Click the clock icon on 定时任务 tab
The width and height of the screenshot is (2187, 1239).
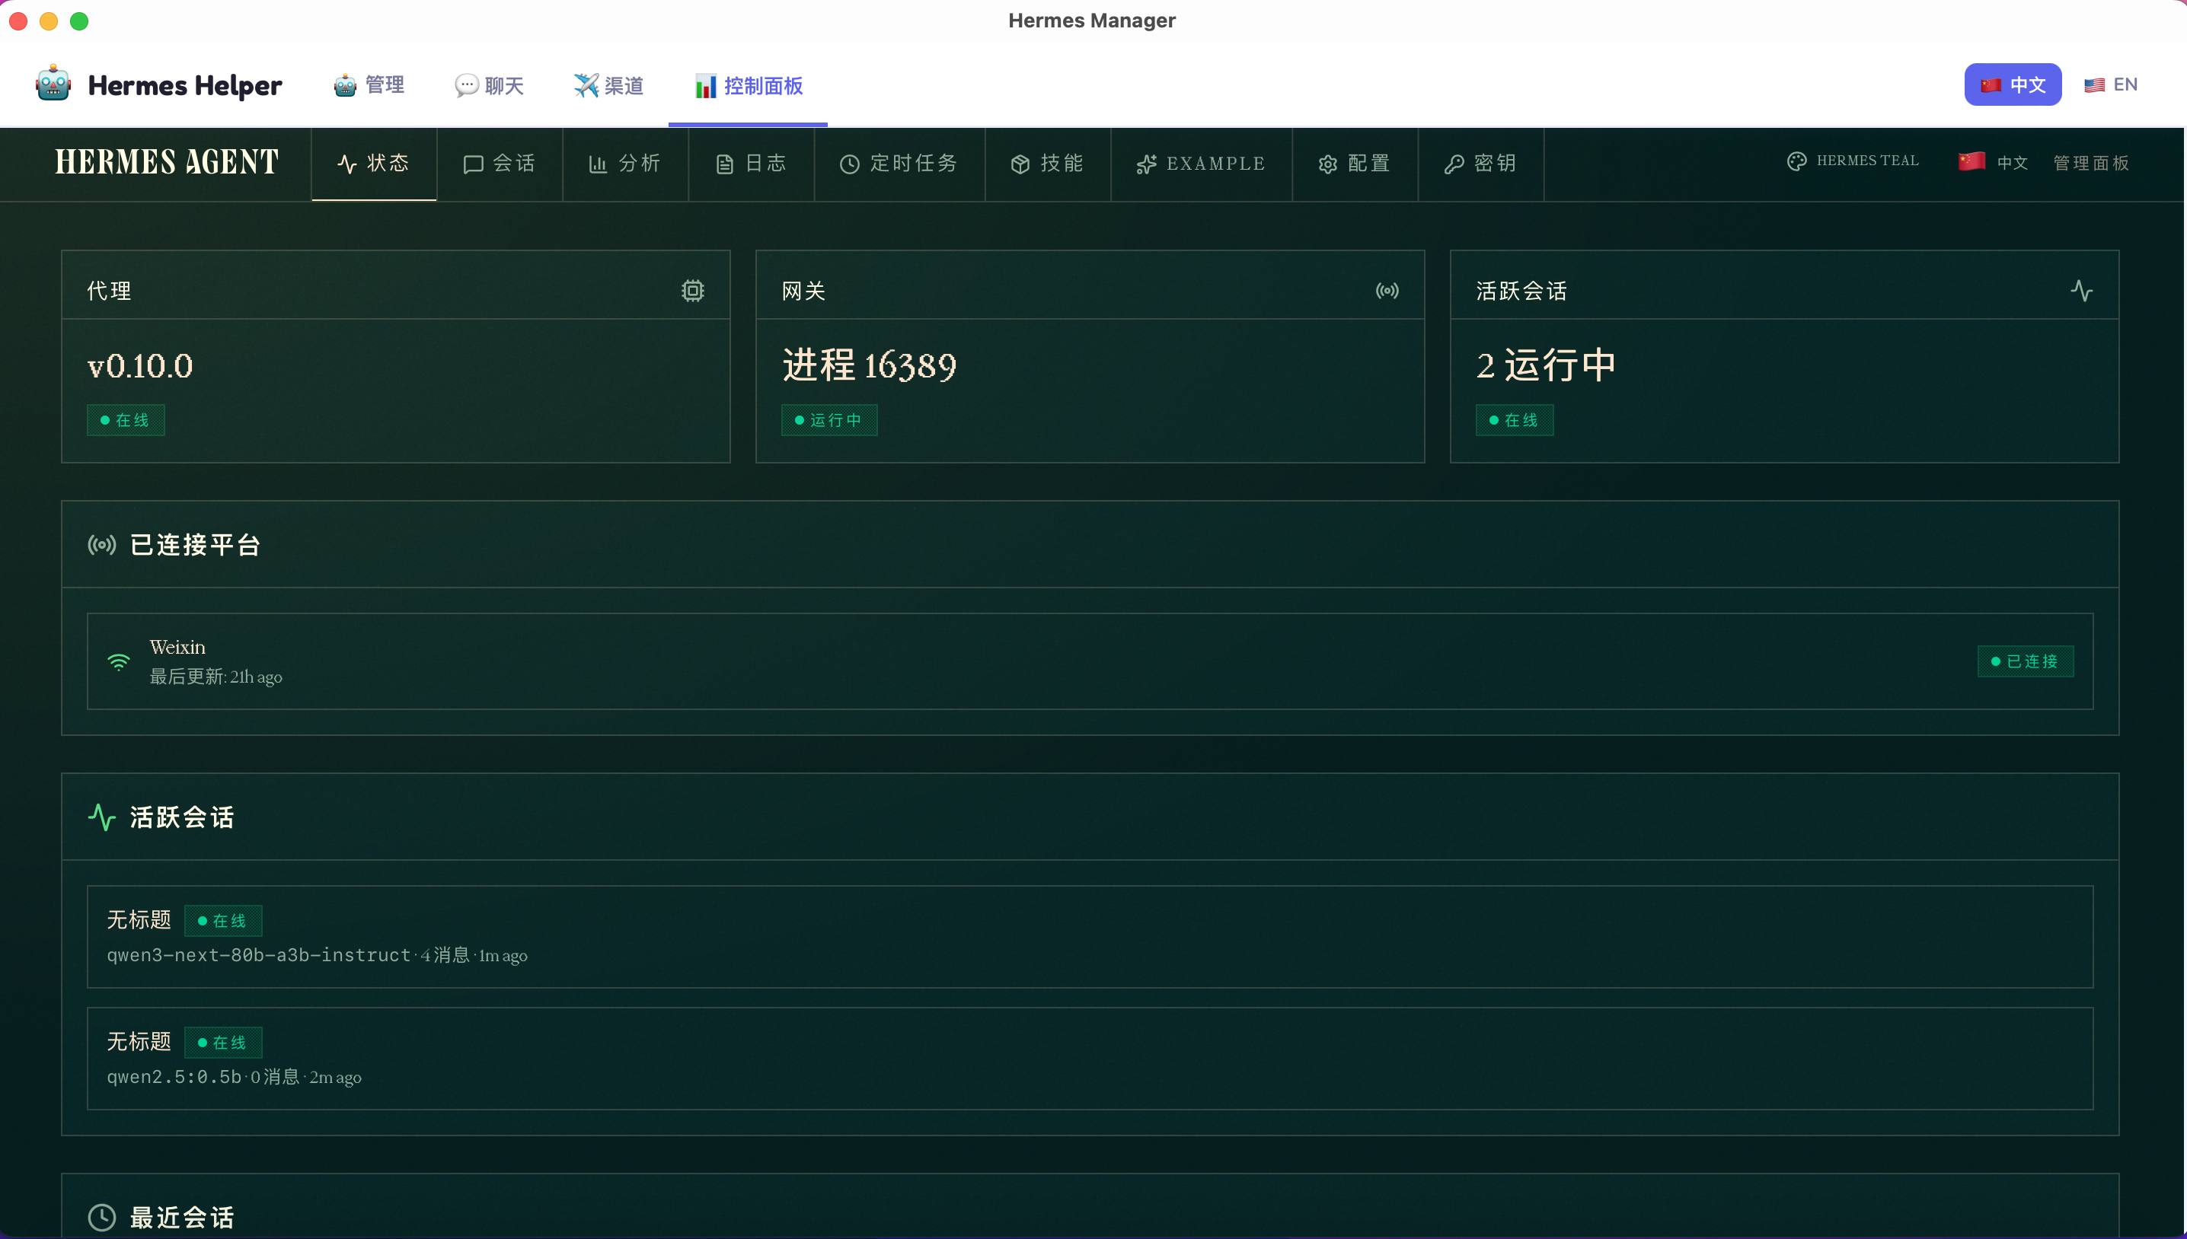tap(850, 164)
